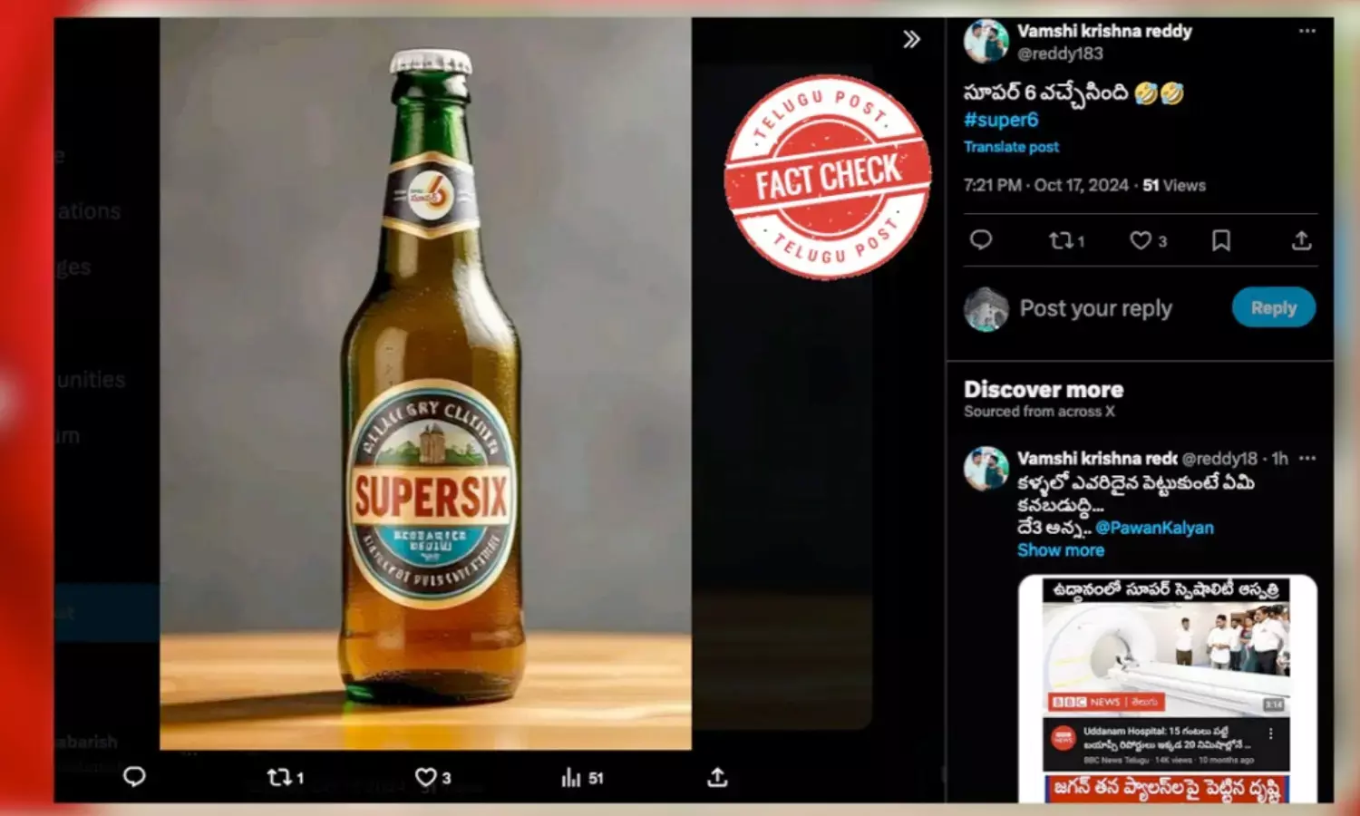Like post using heart below the image

click(425, 777)
